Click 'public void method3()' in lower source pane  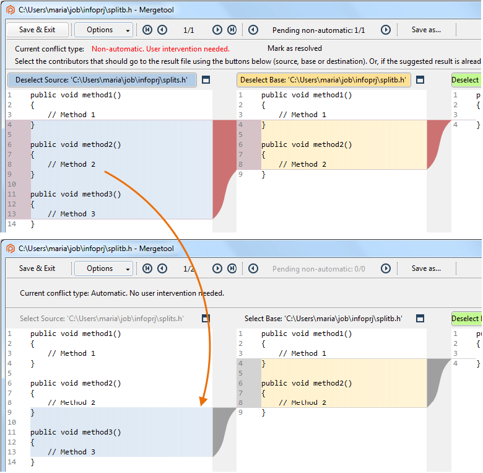click(76, 432)
